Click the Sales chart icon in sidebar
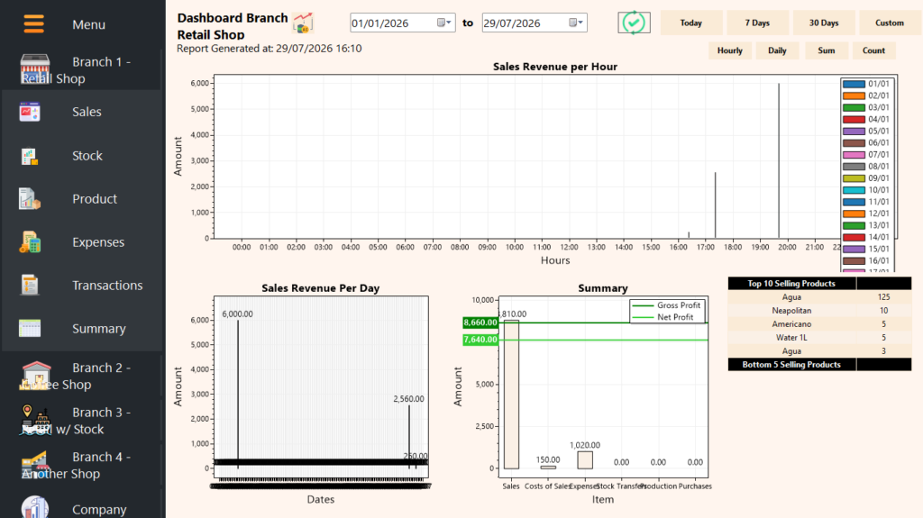Screen dimensions: 923x518 [x=30, y=111]
